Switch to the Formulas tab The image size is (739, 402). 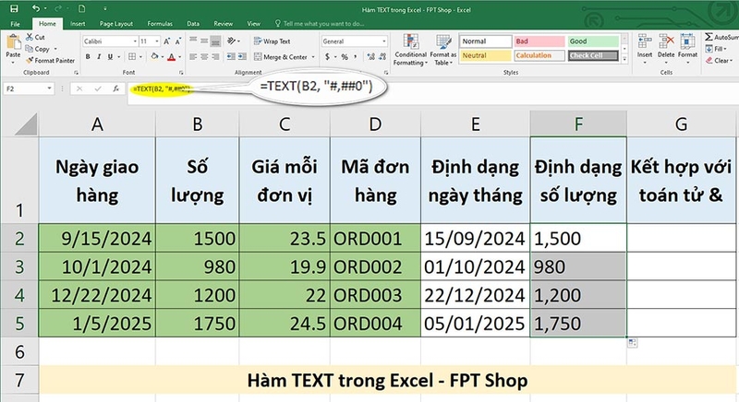[160, 23]
